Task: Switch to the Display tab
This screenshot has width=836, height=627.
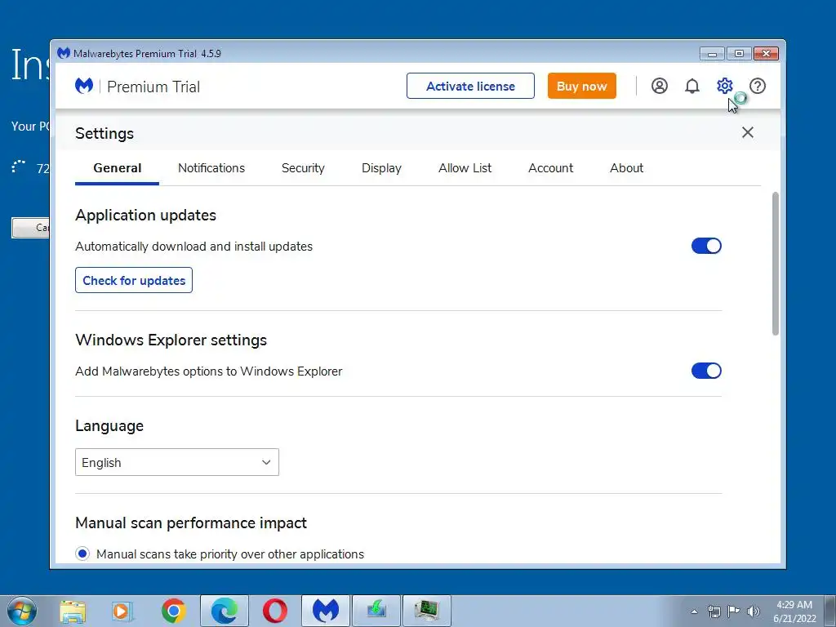Action: pos(381,168)
